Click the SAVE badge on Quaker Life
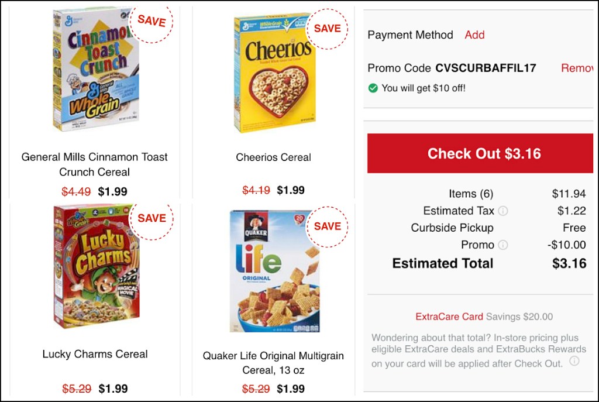 click(x=327, y=226)
